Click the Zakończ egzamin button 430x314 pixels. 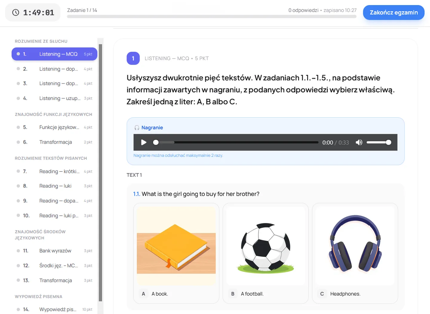point(394,13)
